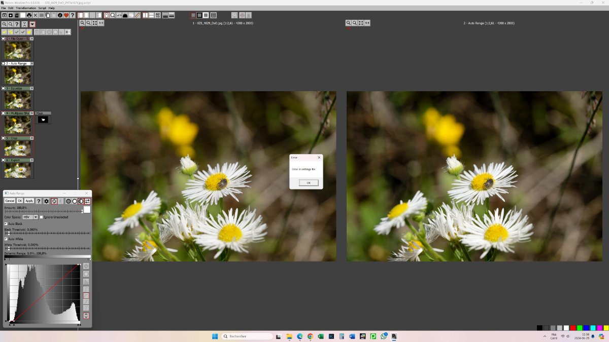Enable the Ignore Unselected checkbox
Image resolution: width=609 pixels, height=342 pixels.
coord(41,217)
